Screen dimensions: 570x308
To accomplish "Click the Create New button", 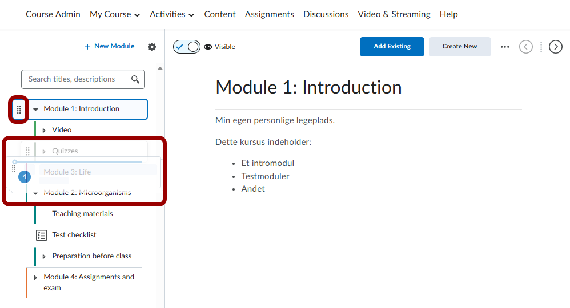I will tap(460, 47).
